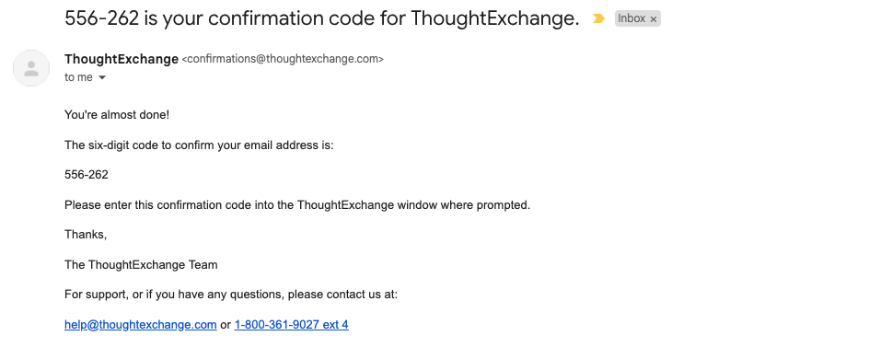The height and width of the screenshot is (359, 892).
Task: Call the 1-800-361-9027 ext 4 link
Action: pyautogui.click(x=291, y=325)
